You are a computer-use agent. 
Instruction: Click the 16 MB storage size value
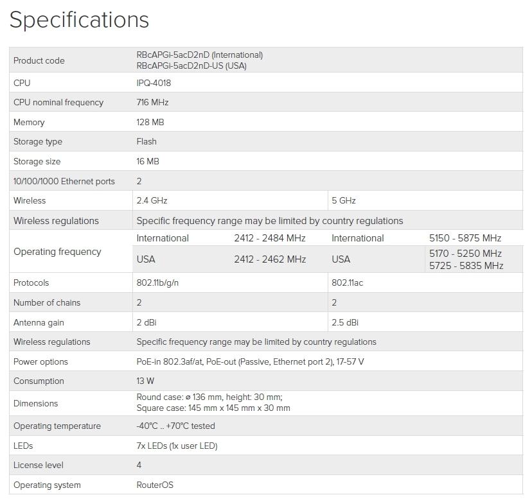[x=148, y=161]
